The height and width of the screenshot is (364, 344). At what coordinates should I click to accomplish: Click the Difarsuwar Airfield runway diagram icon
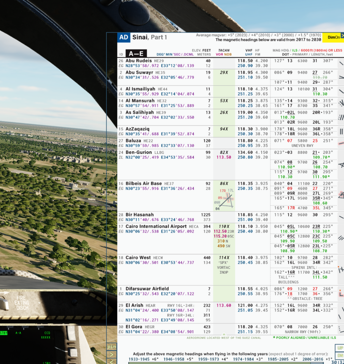coord(341,293)
